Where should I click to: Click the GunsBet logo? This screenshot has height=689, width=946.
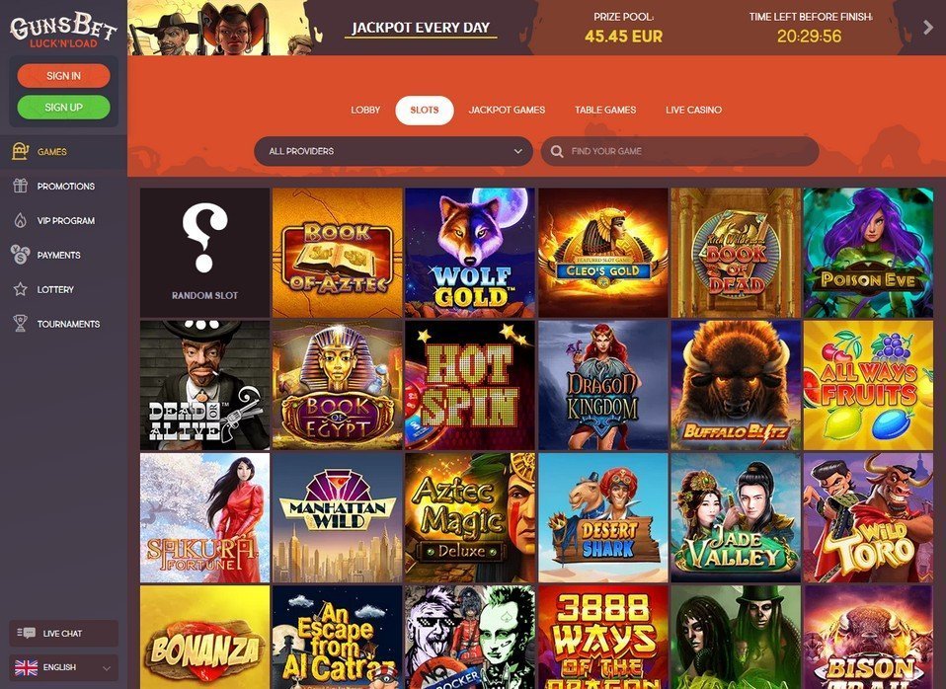tap(63, 31)
